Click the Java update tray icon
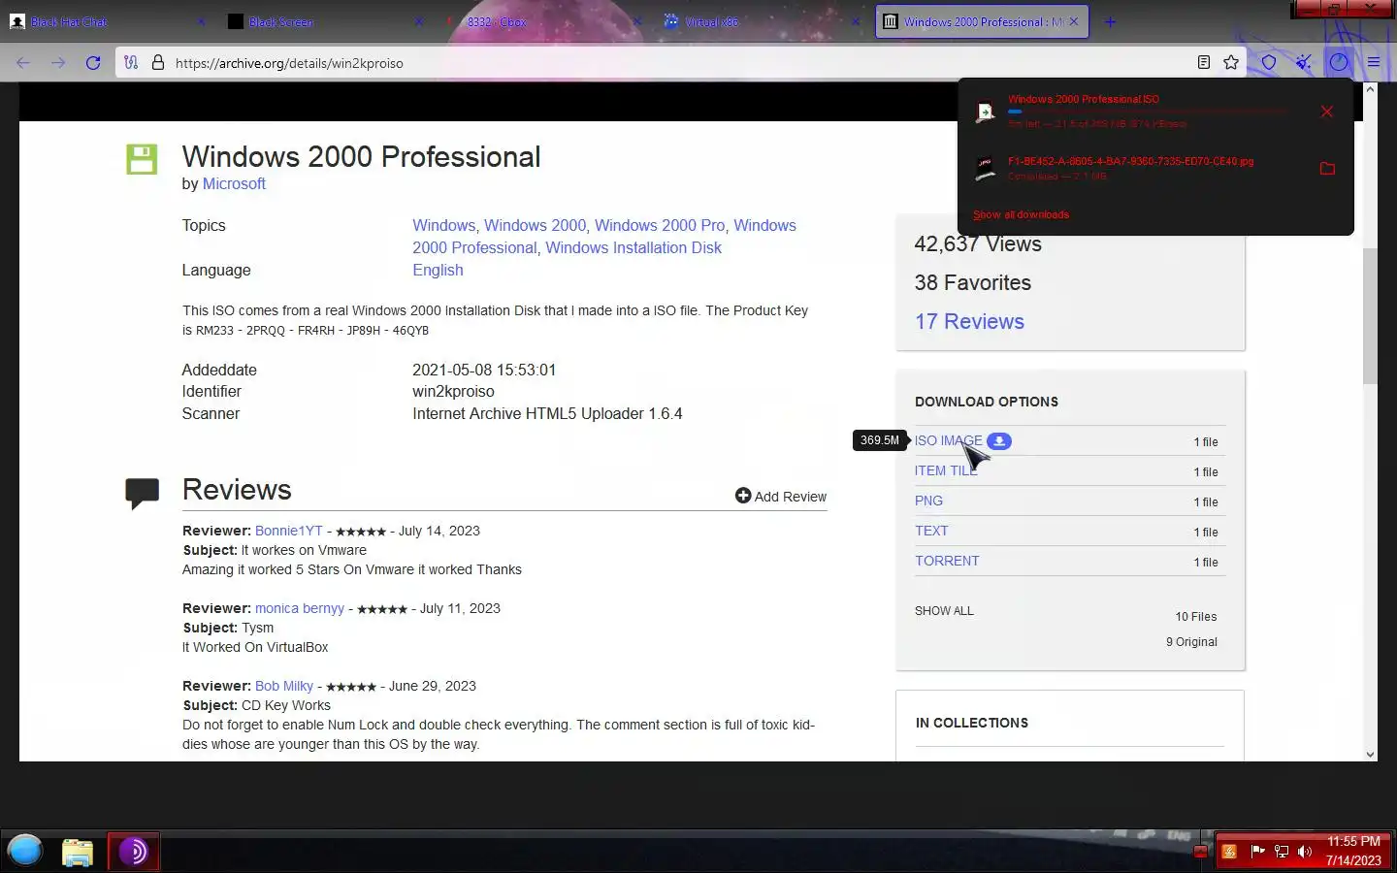 pos(1229,852)
